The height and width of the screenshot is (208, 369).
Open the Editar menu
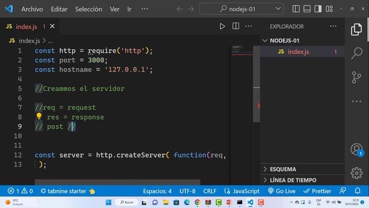click(59, 9)
